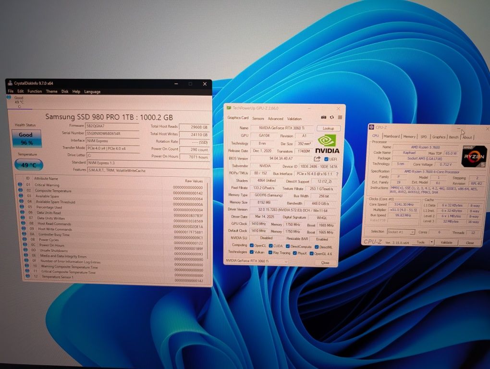Switch to the Graphics tab in CPU-Z
Screen dimensions: 490x369
[439, 137]
